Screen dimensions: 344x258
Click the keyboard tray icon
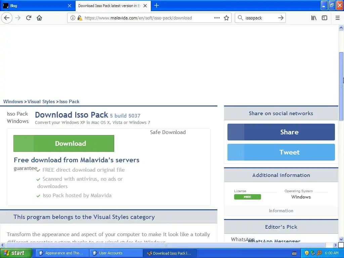294,253
